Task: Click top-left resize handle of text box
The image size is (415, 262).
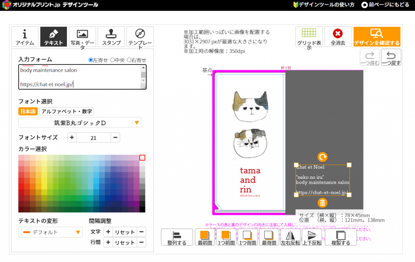Action: pos(296,165)
